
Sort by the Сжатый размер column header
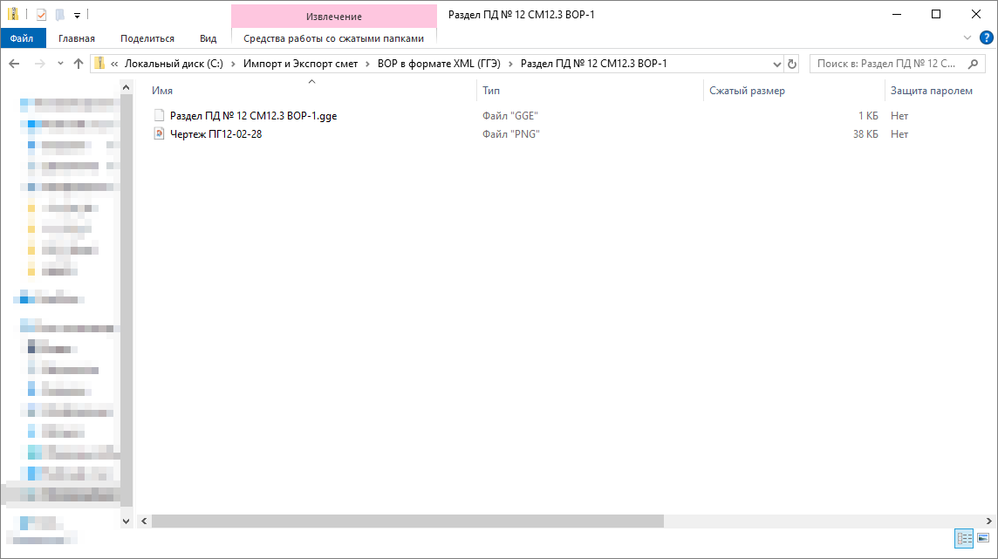point(747,91)
